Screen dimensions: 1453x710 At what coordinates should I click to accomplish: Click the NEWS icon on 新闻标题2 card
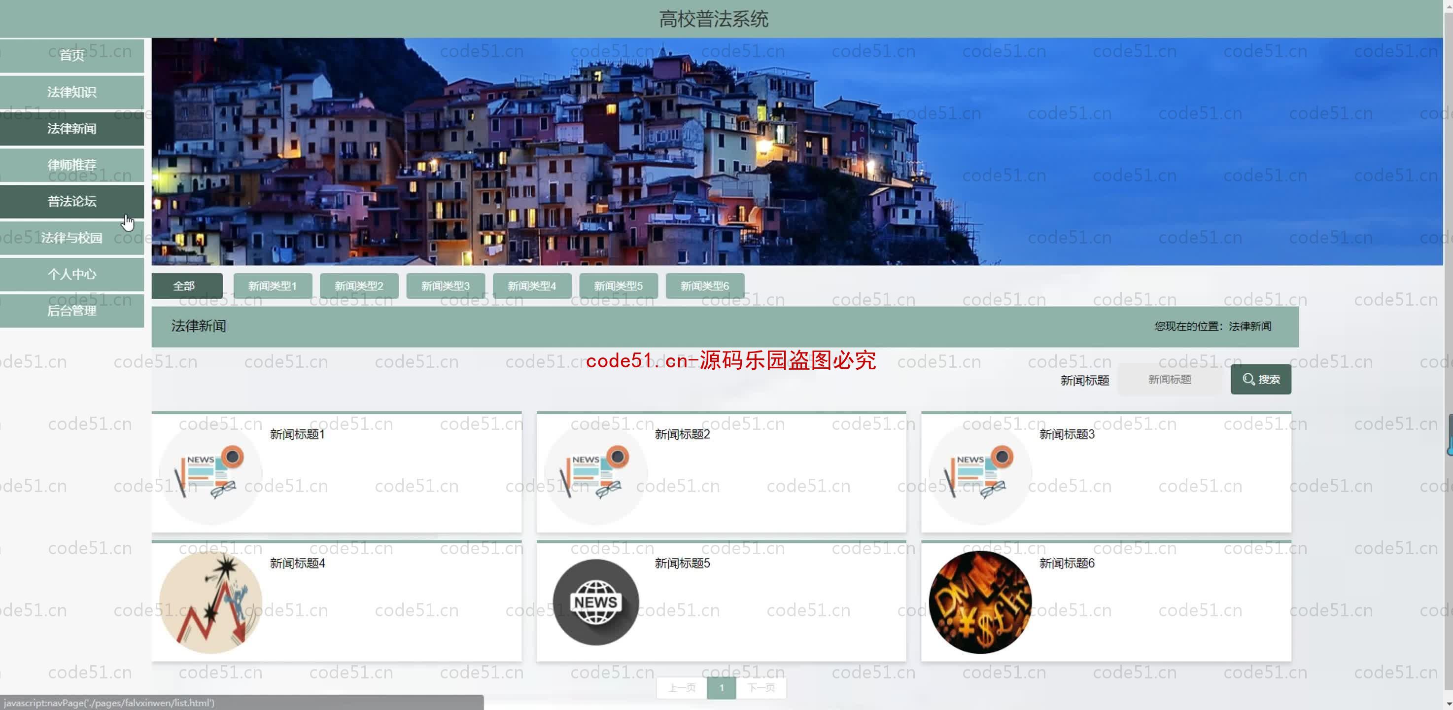coord(594,472)
